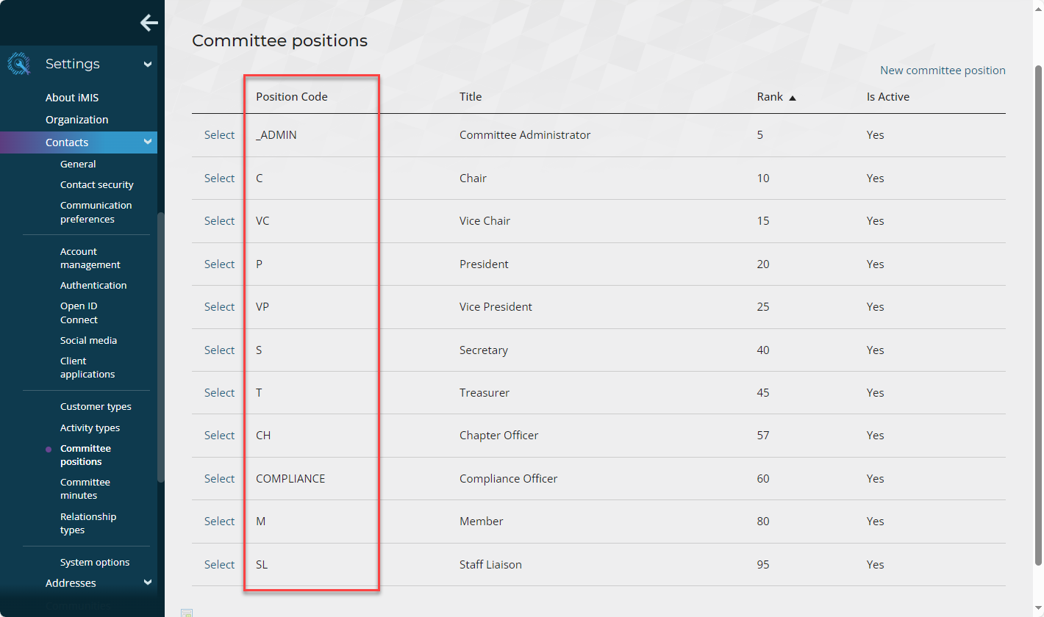Click the Settings gear-and-wrench icon
The image size is (1044, 617).
[x=18, y=64]
